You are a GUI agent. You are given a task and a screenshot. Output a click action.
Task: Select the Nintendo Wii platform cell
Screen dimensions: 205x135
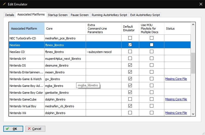[x=27, y=113]
